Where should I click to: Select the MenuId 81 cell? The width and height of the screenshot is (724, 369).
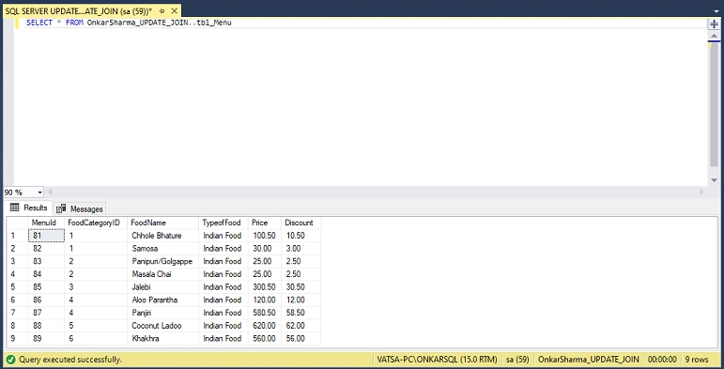click(x=46, y=236)
